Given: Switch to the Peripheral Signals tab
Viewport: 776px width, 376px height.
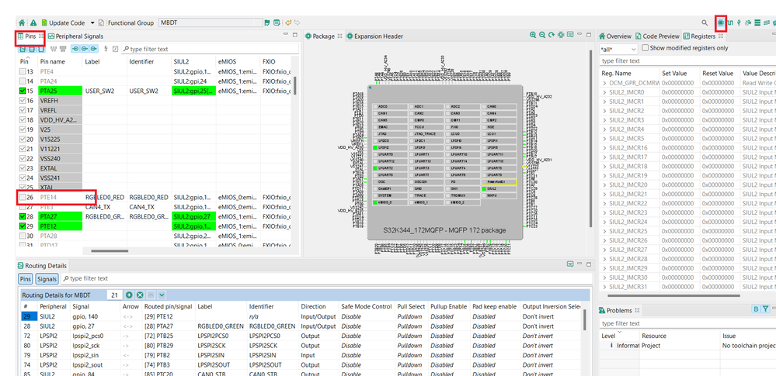Looking at the screenshot, I should 75,36.
